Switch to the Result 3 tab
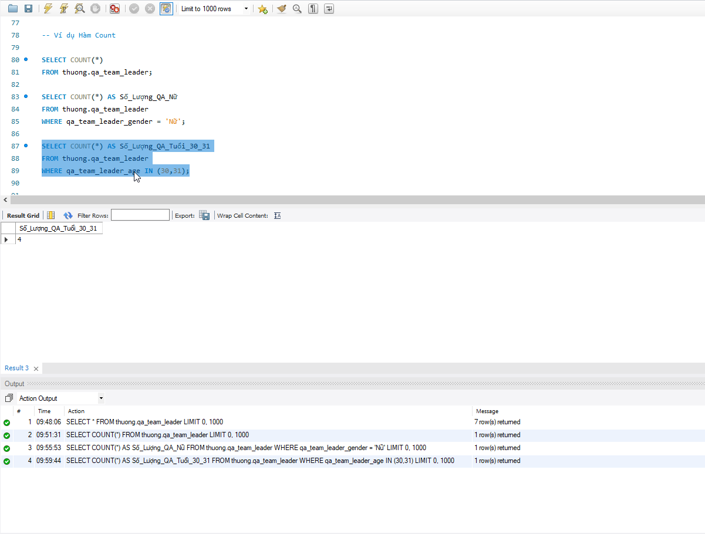The height and width of the screenshot is (534, 705). coord(16,368)
